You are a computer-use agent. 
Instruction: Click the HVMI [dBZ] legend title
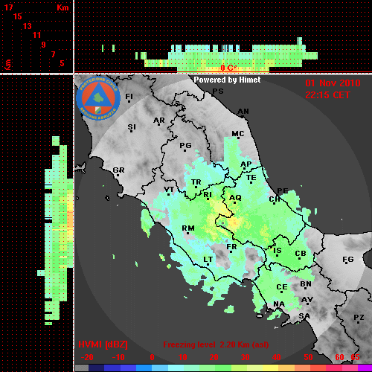(103, 344)
